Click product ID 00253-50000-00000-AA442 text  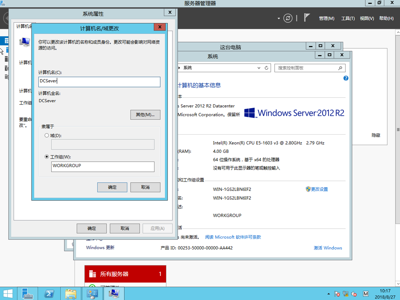pyautogui.click(x=205, y=248)
